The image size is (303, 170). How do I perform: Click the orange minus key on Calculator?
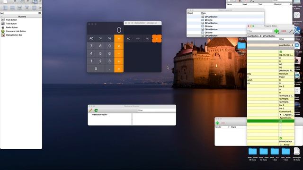coord(119,53)
